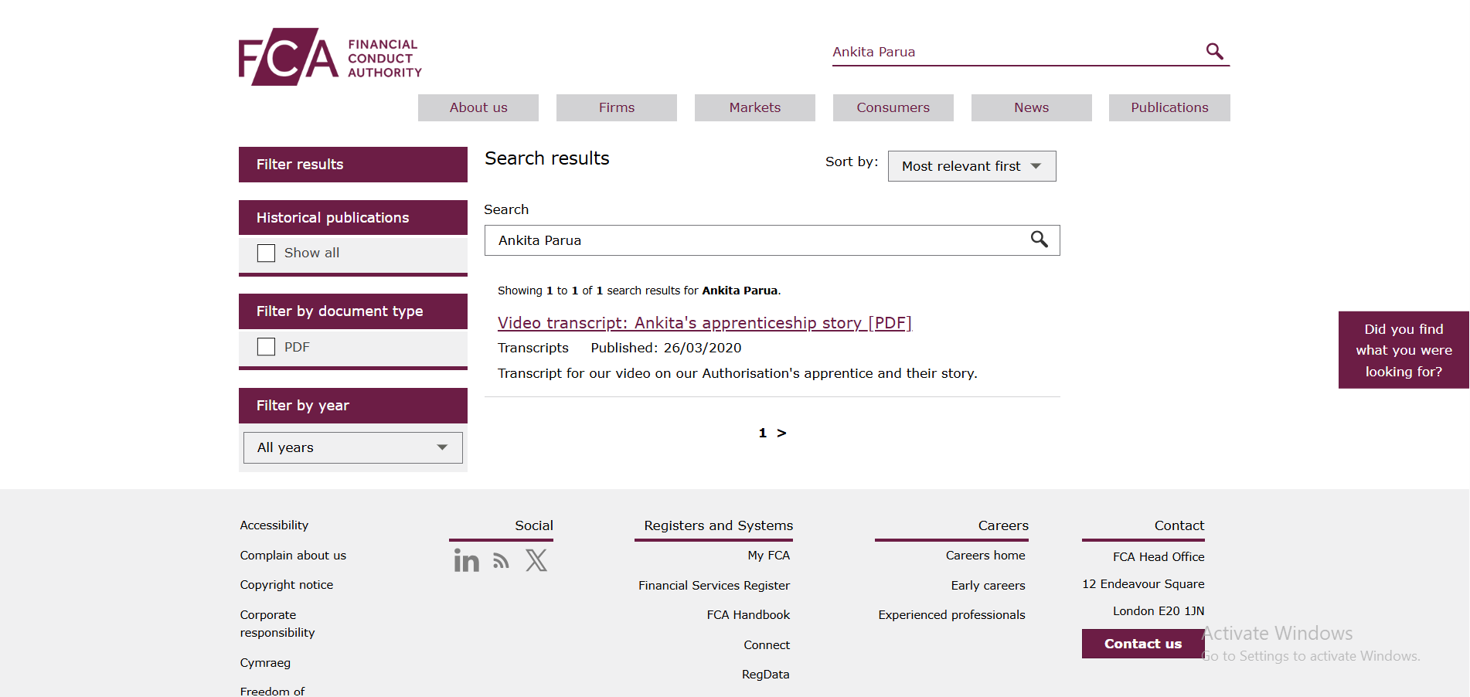This screenshot has width=1470, height=697.
Task: Click the London E20 1JN address line
Action: 1159,611
